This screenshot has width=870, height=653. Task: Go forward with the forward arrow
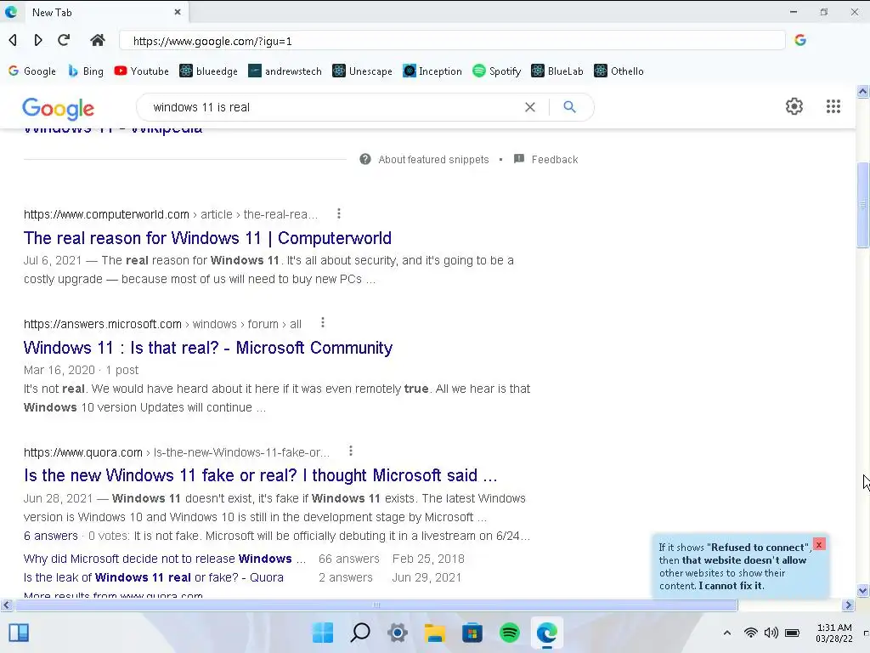(x=37, y=40)
